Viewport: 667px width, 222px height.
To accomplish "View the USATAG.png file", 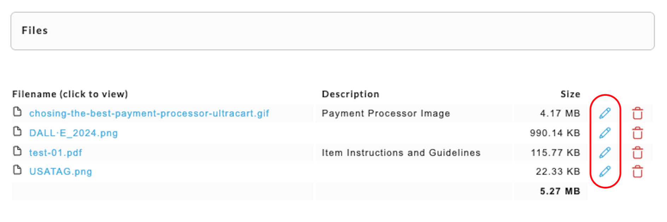I will (60, 172).
